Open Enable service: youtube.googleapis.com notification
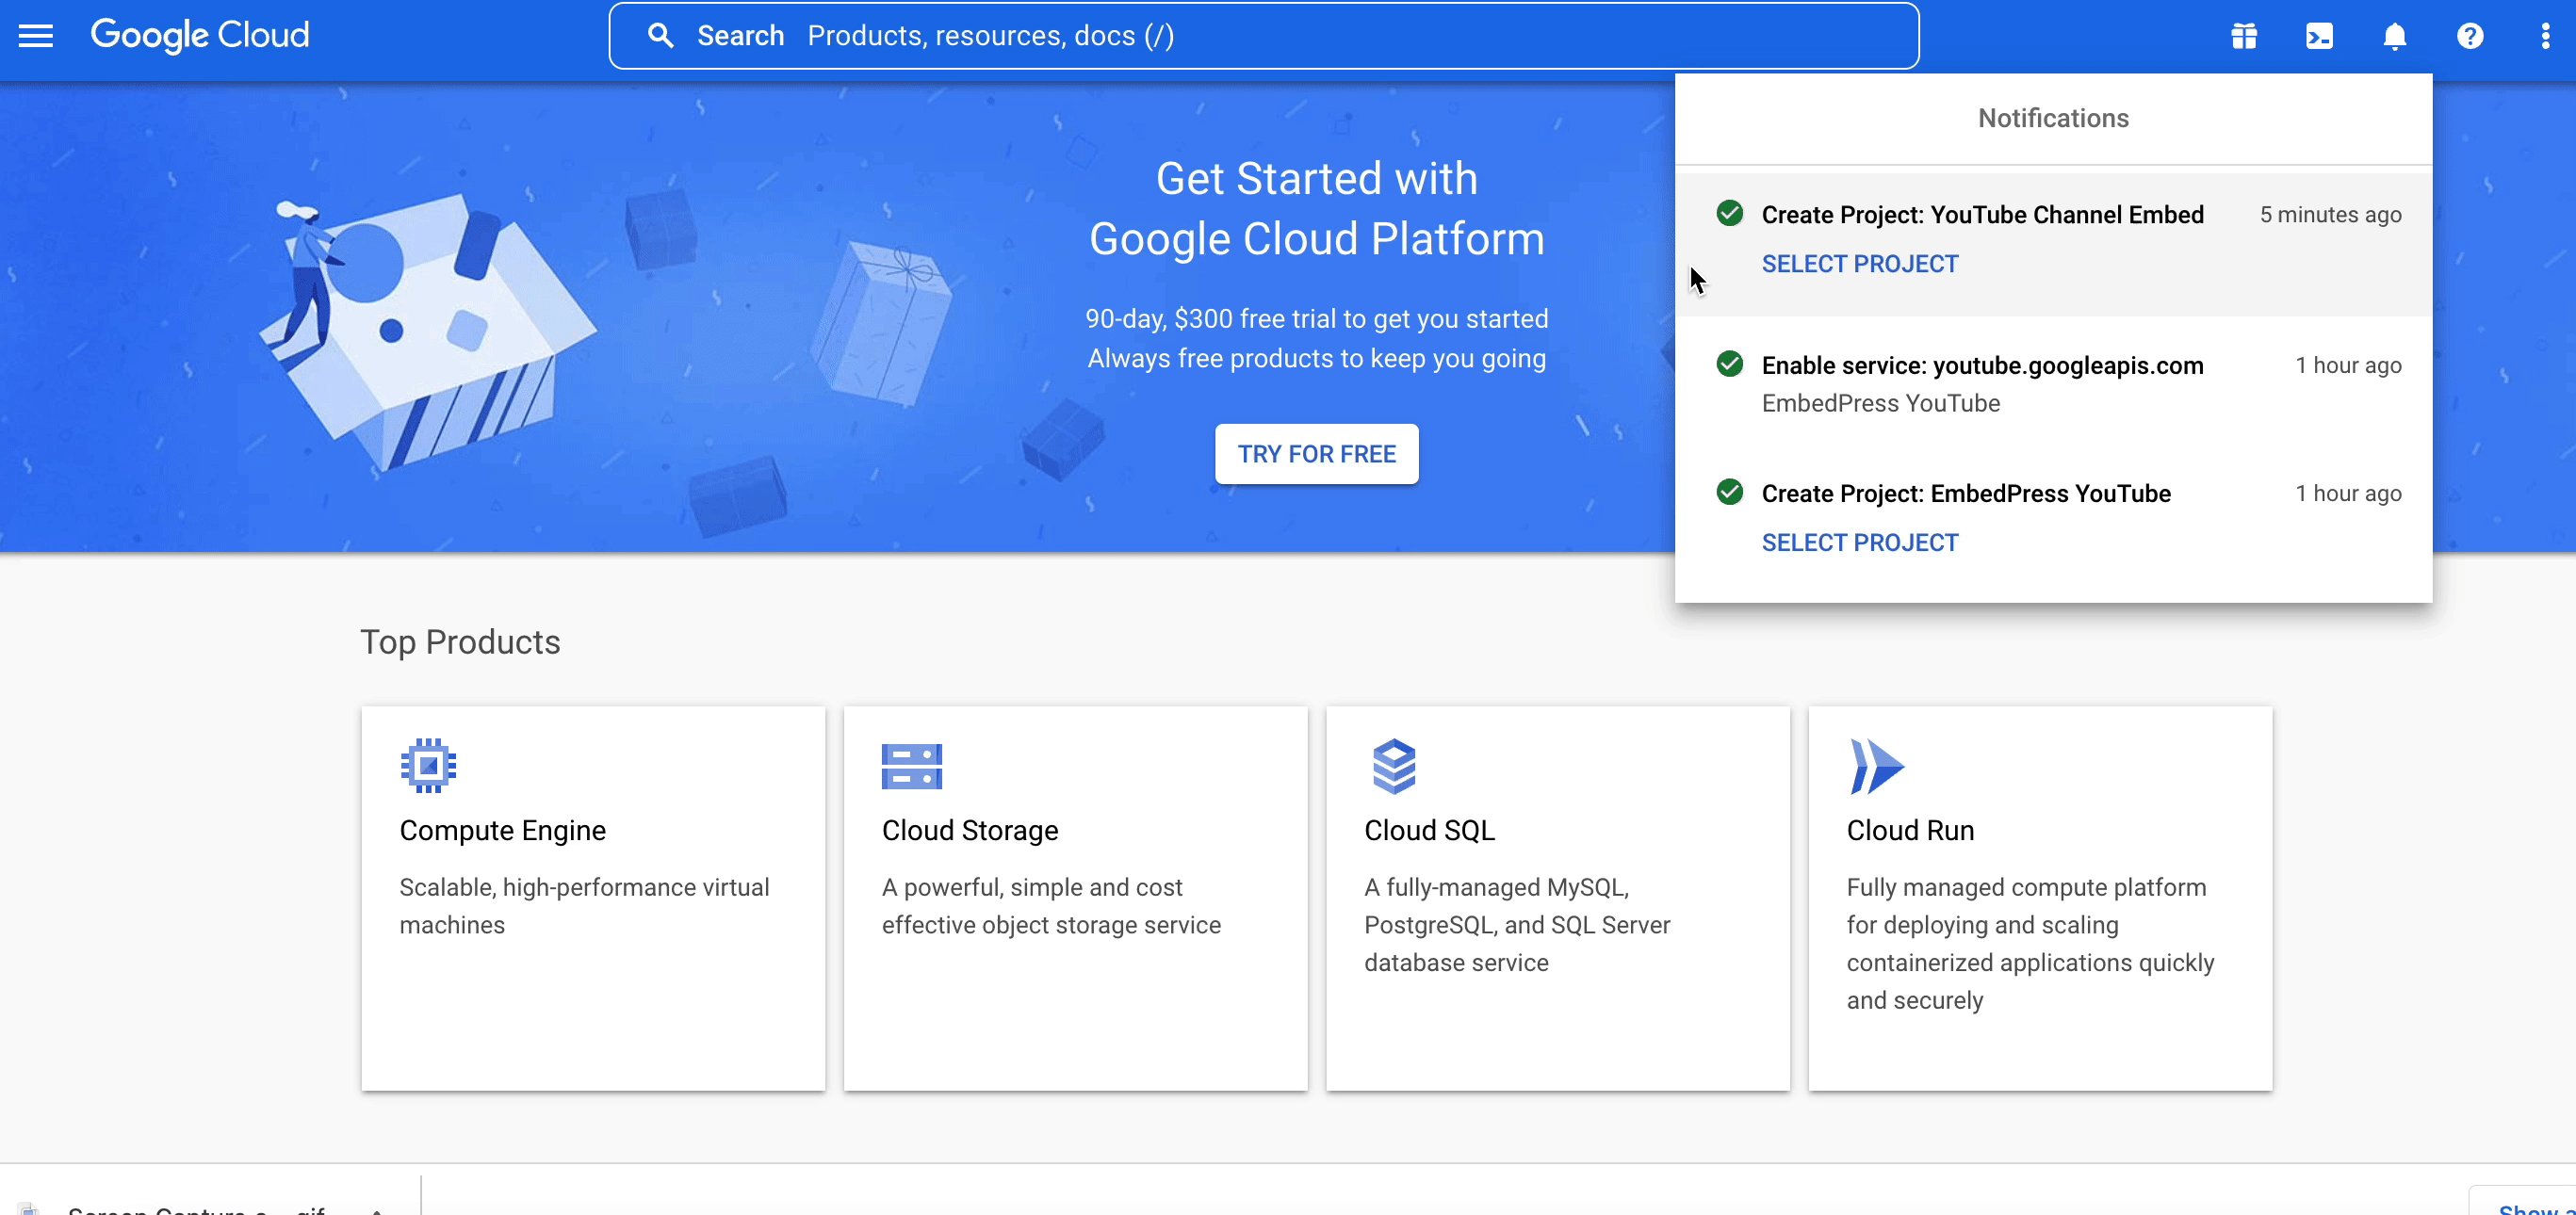The width and height of the screenshot is (2576, 1215). [2053, 383]
